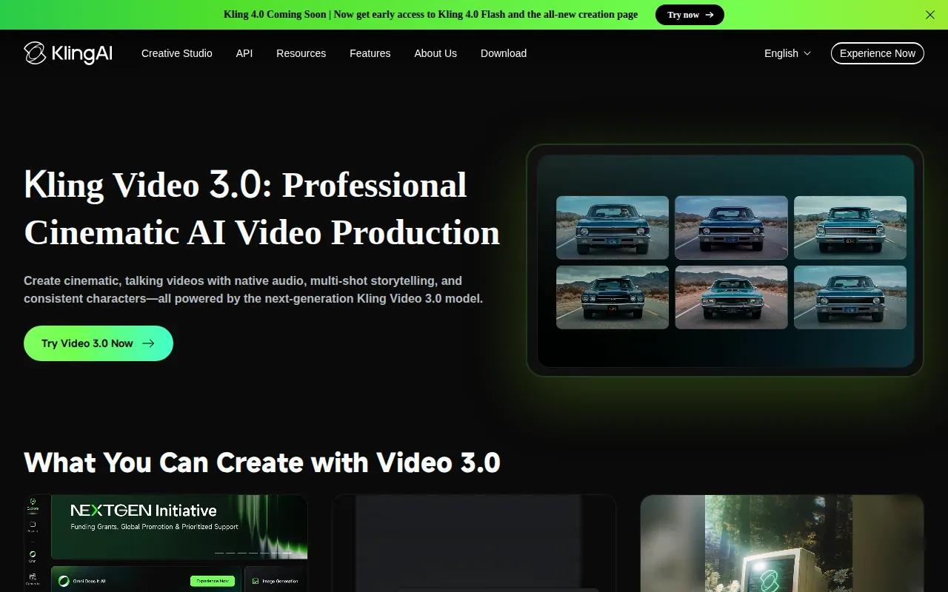Open the Download page link
This screenshot has height=592, width=948.
pyautogui.click(x=504, y=53)
